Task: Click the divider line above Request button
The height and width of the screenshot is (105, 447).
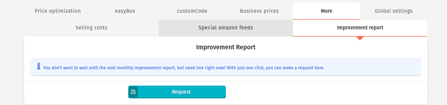Action: click(x=226, y=81)
